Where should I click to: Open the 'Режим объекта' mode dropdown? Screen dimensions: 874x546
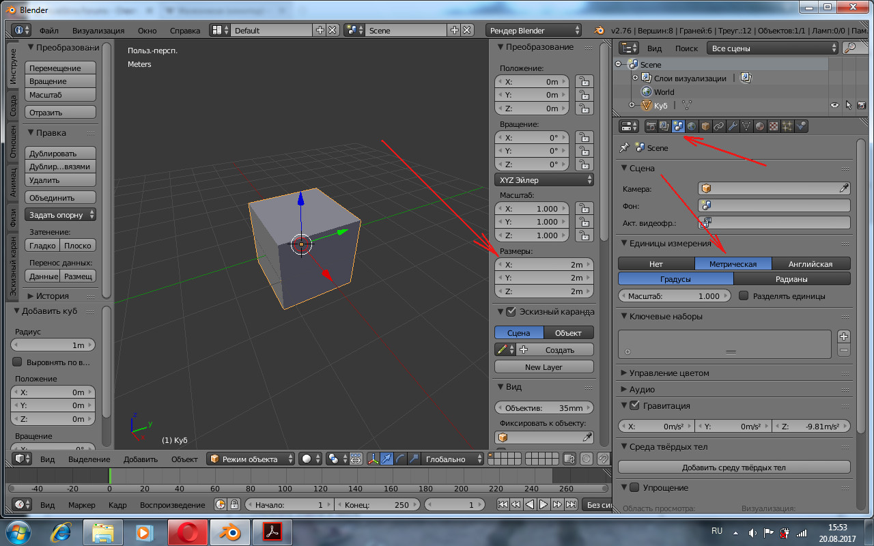[x=251, y=459]
